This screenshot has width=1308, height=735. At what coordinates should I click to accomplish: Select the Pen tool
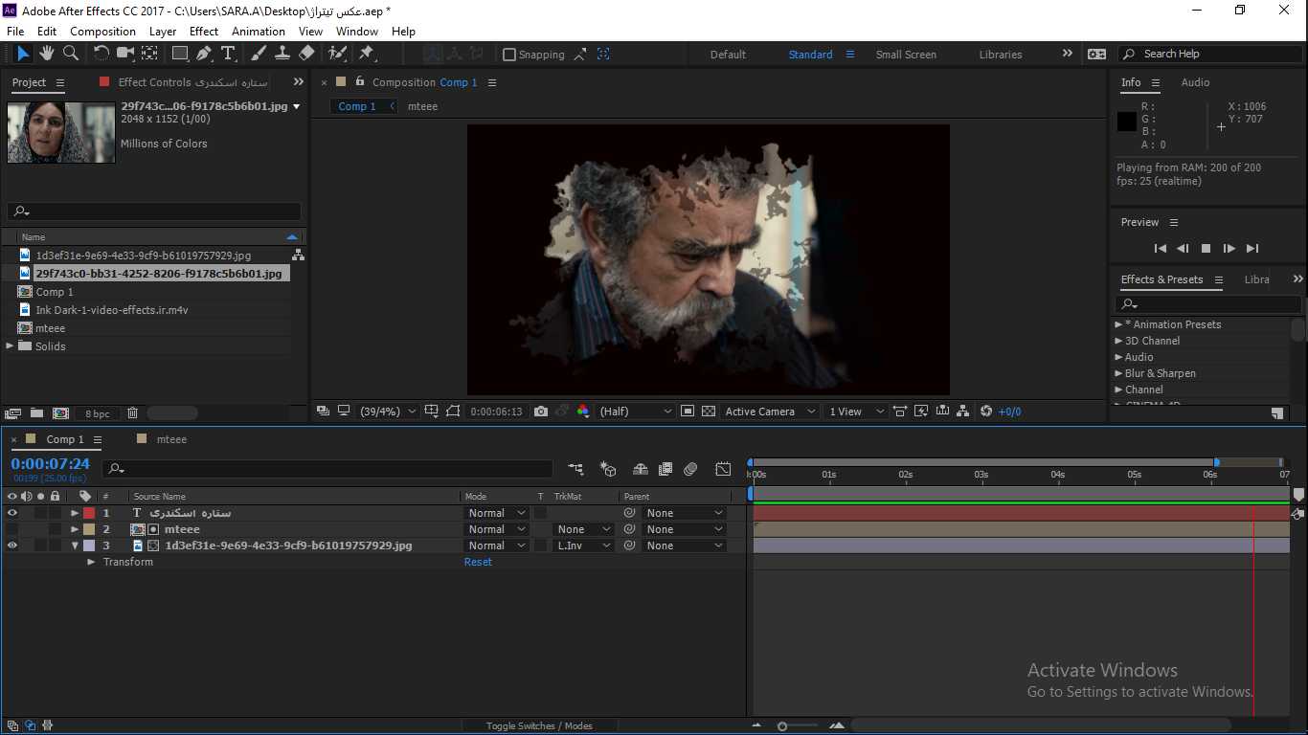pos(204,54)
